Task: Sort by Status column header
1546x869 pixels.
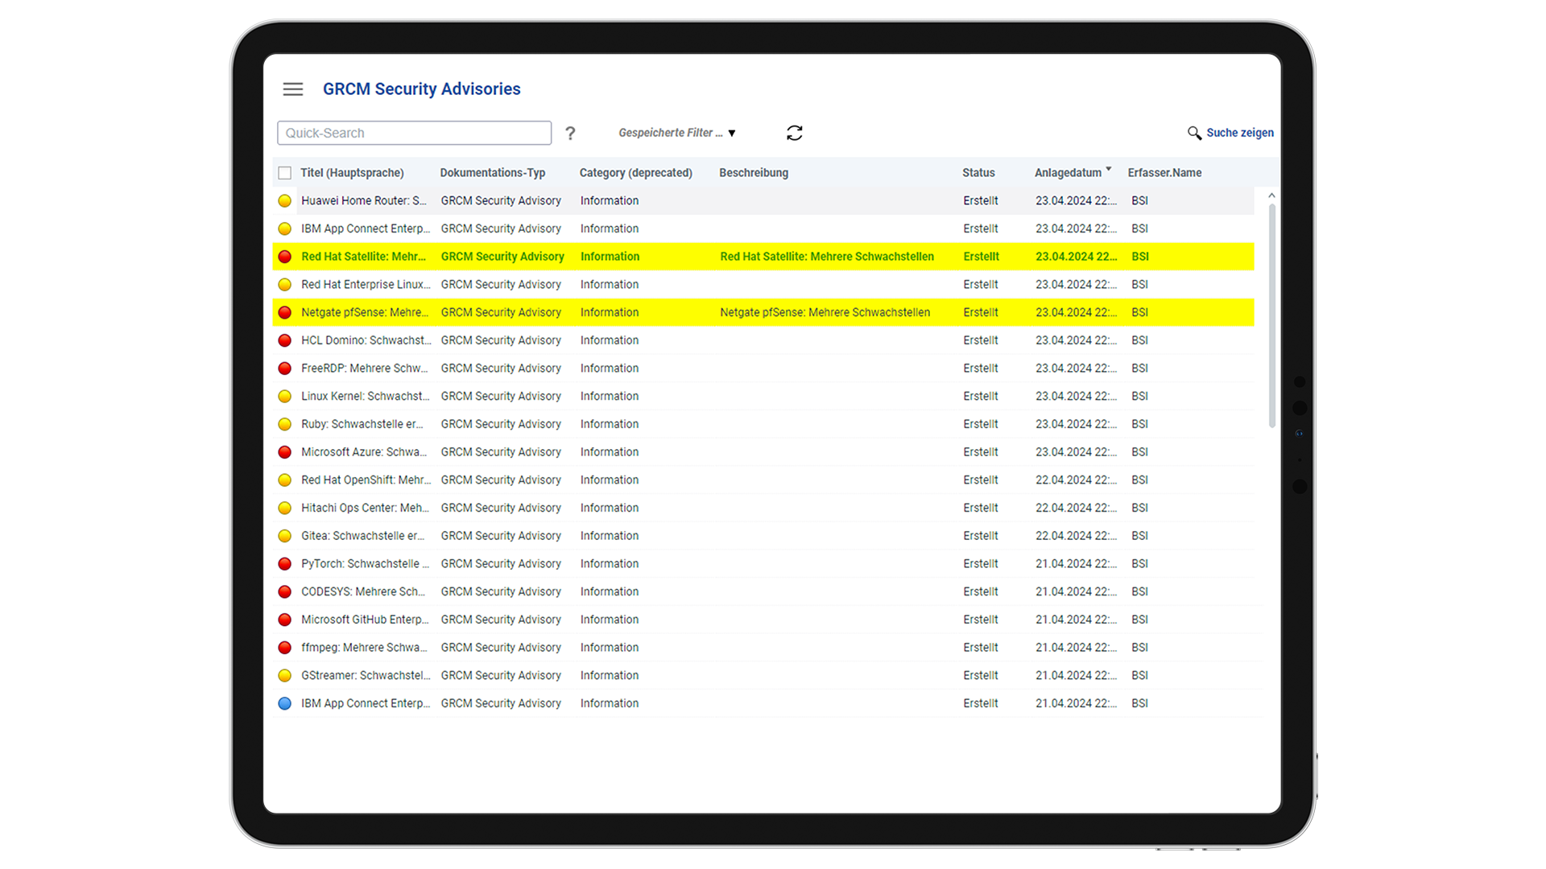Action: click(x=978, y=173)
